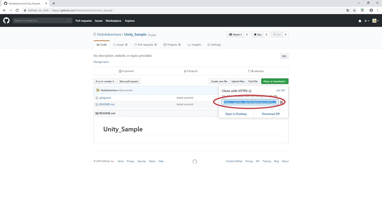Click the Edit description button
The width and height of the screenshot is (382, 207).
point(284,56)
